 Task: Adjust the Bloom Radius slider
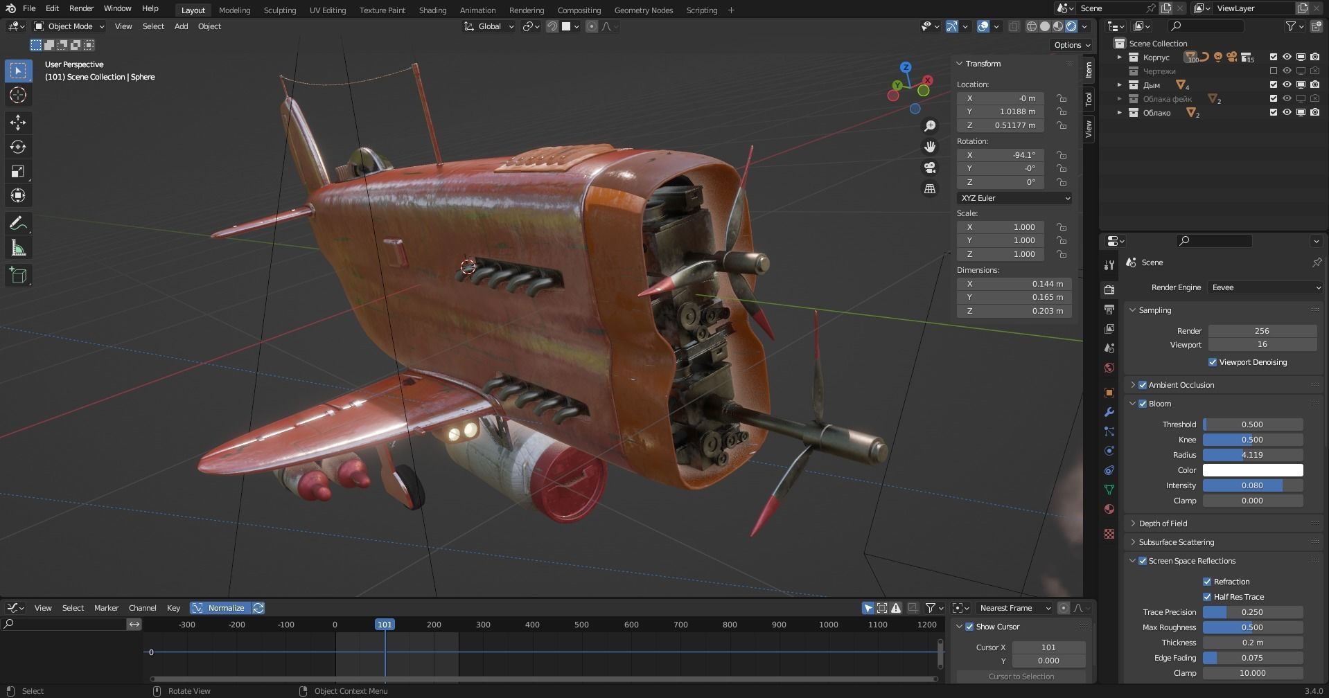1253,455
